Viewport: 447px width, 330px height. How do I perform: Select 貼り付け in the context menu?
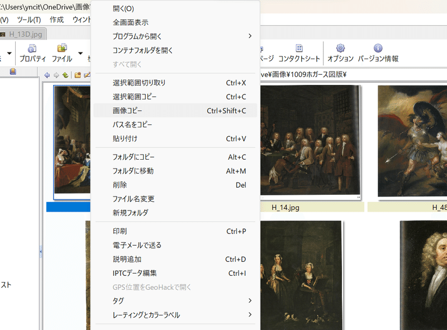coord(175,138)
